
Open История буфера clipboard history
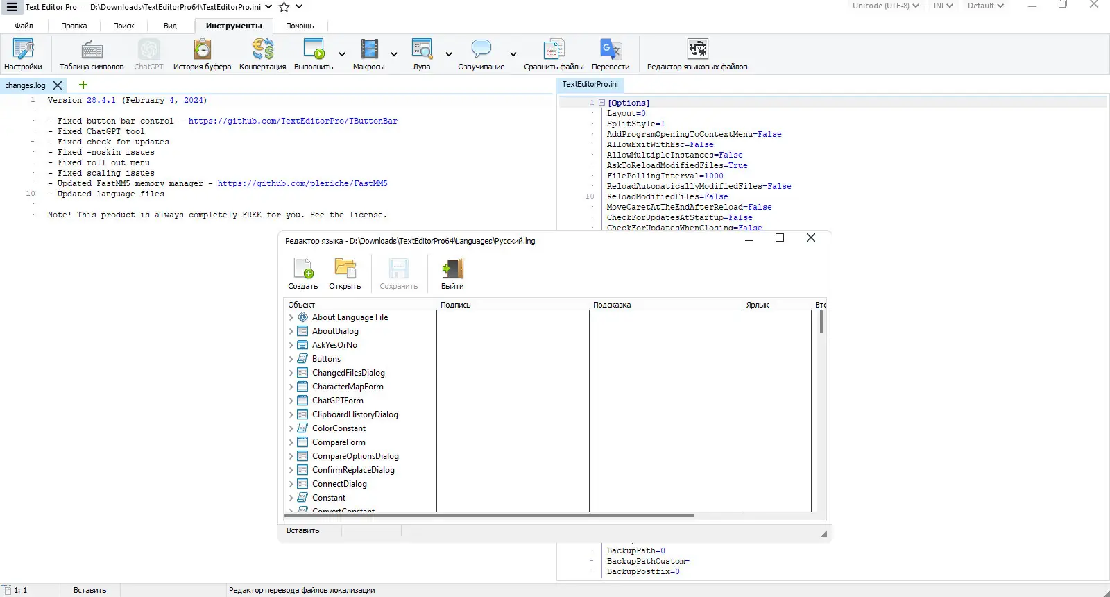click(202, 55)
